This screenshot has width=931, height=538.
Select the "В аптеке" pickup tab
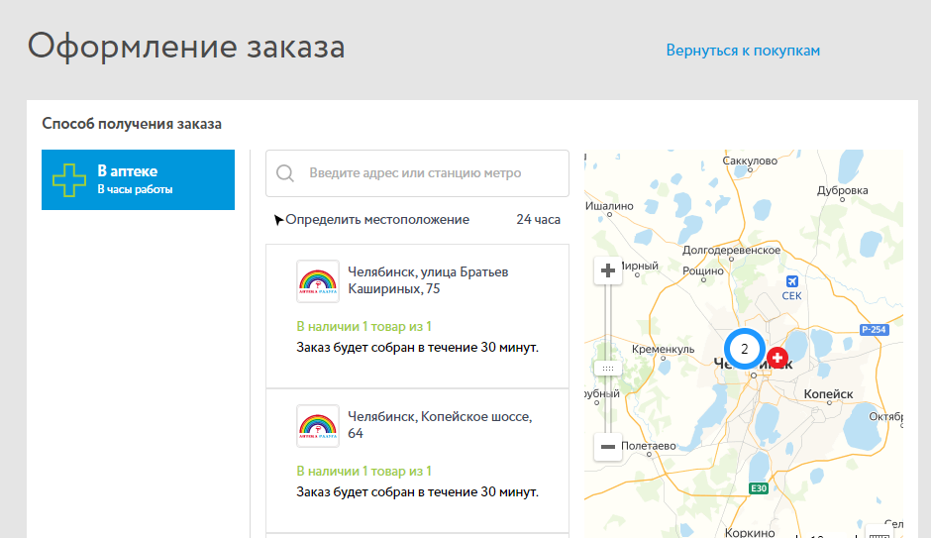pyautogui.click(x=138, y=179)
